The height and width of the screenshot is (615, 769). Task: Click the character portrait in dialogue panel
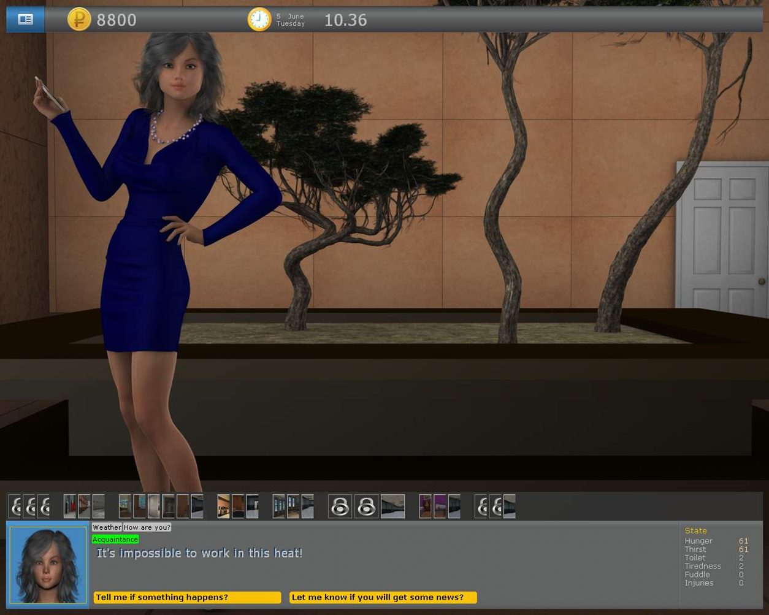click(48, 564)
